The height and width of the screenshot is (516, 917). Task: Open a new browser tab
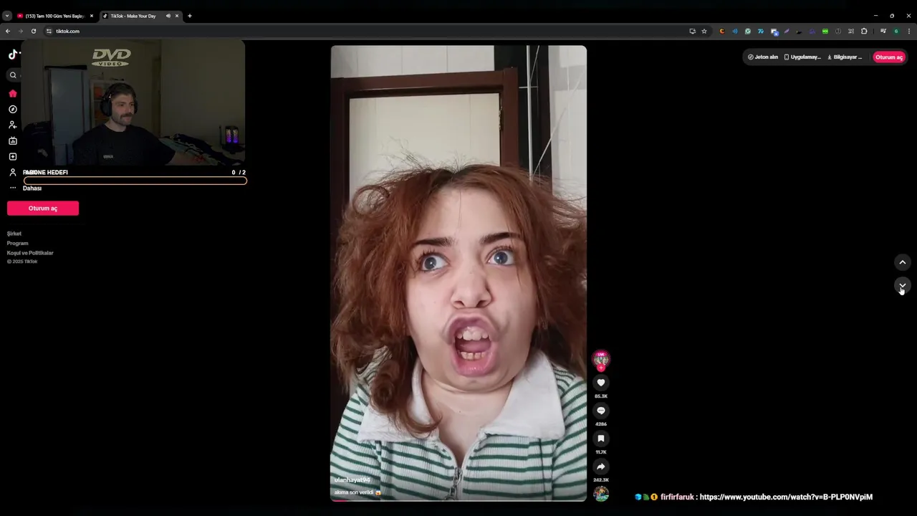[x=190, y=16]
